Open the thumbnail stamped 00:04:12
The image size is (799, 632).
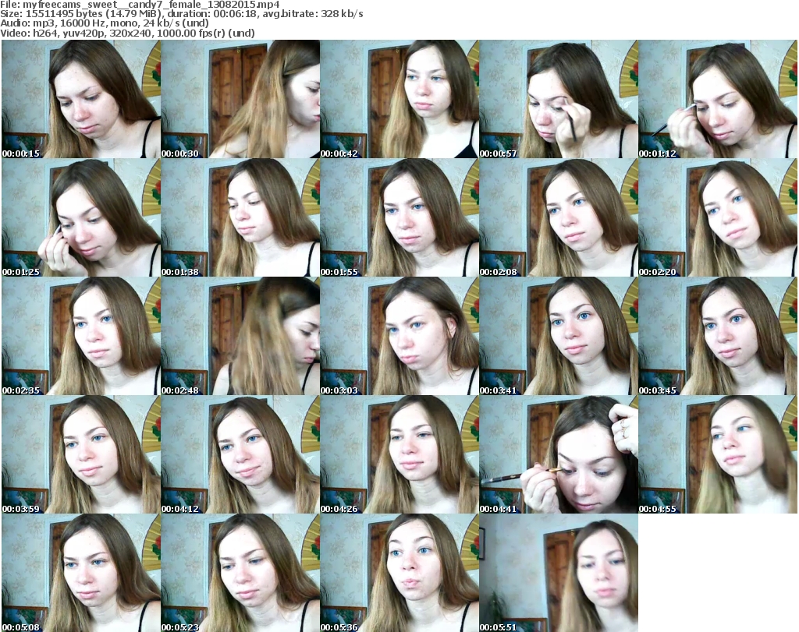240,454
